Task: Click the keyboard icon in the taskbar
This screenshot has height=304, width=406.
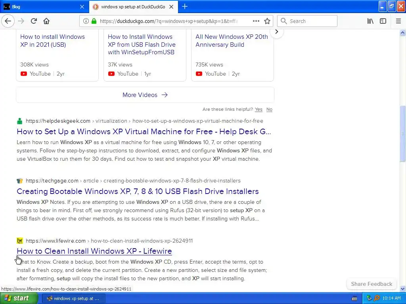Action: click(x=354, y=298)
